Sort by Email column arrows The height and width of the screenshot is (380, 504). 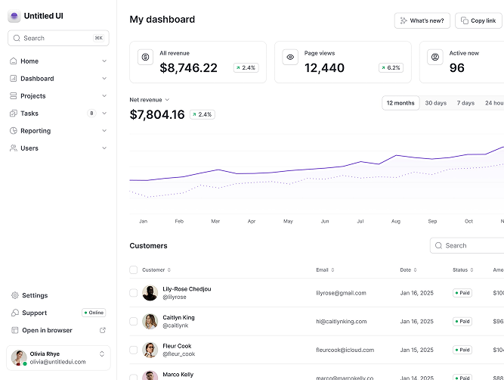click(332, 270)
